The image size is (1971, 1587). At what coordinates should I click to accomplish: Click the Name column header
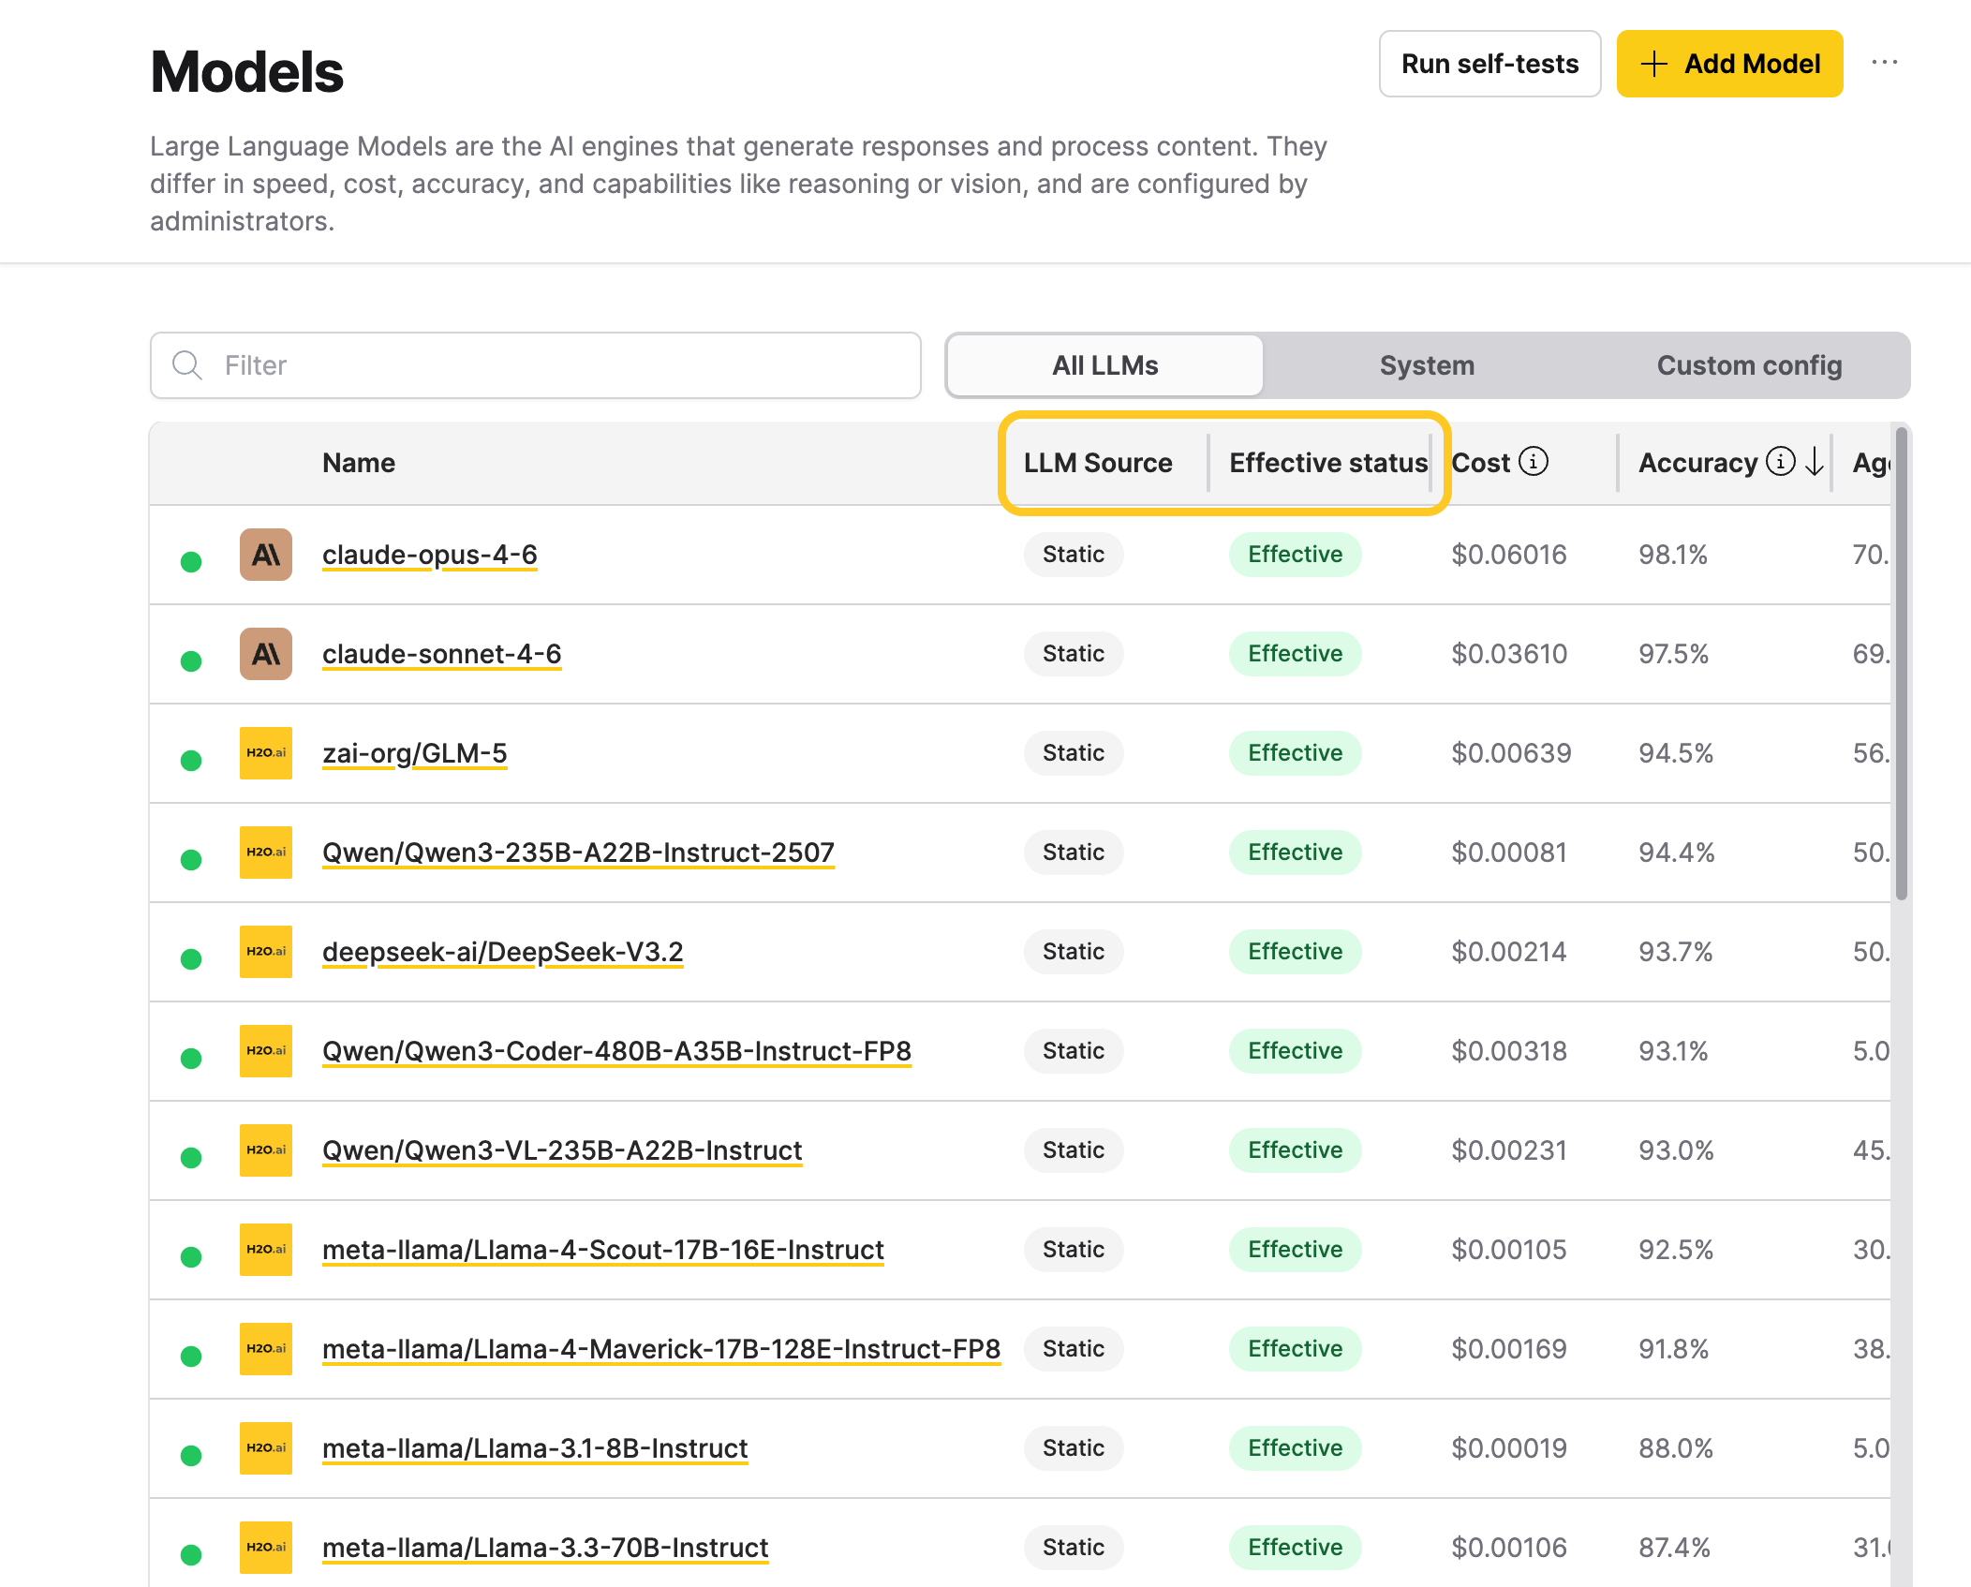359,463
